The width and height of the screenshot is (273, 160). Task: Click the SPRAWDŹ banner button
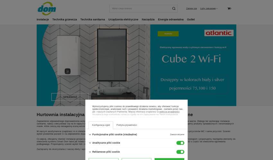70,97
